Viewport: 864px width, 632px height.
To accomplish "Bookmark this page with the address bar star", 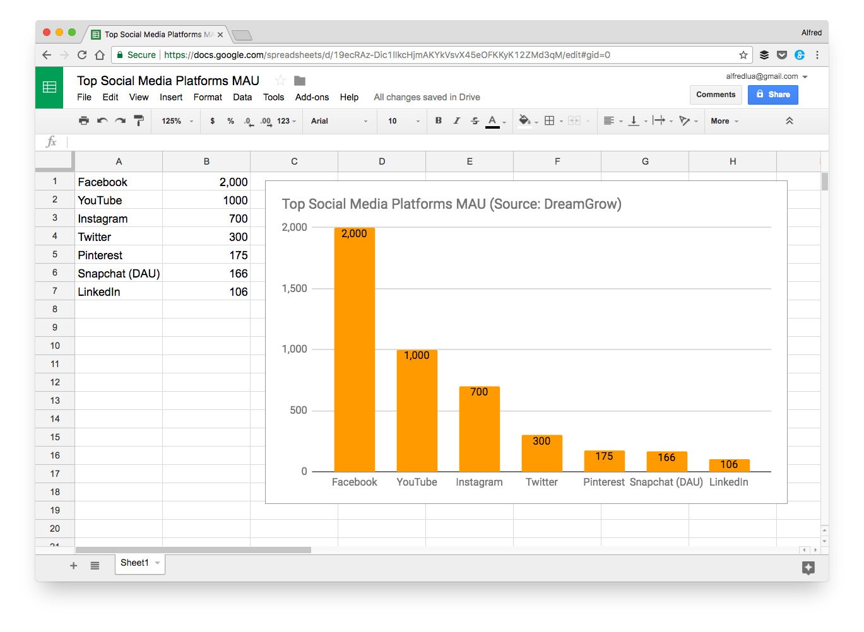I will tap(743, 55).
